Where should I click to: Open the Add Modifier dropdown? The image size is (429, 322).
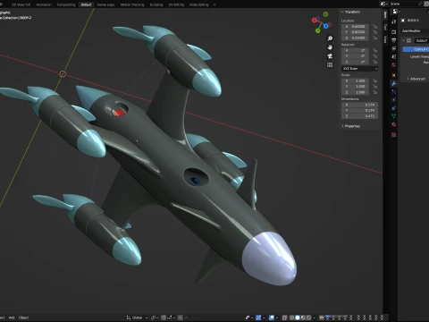[415, 31]
